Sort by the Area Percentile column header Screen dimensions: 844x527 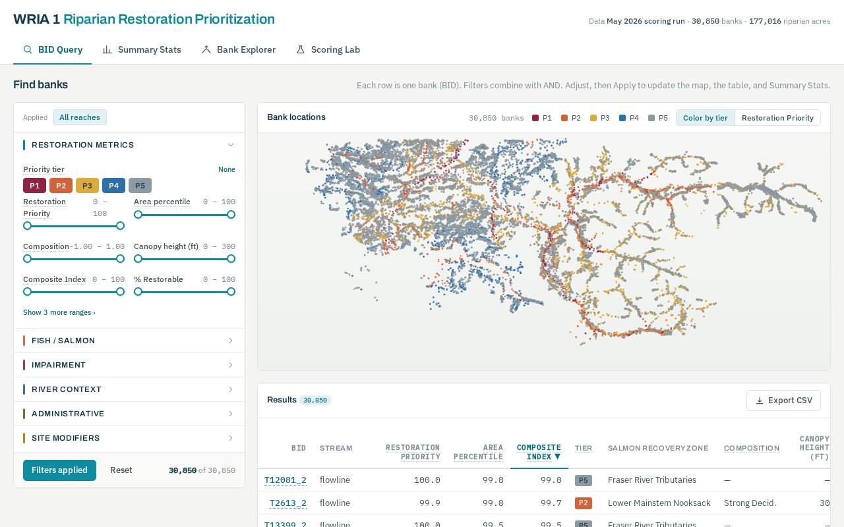pyautogui.click(x=478, y=452)
